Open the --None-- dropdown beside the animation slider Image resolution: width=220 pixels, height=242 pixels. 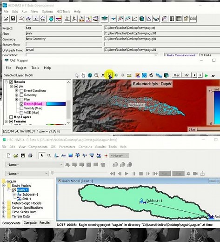point(27,174)
